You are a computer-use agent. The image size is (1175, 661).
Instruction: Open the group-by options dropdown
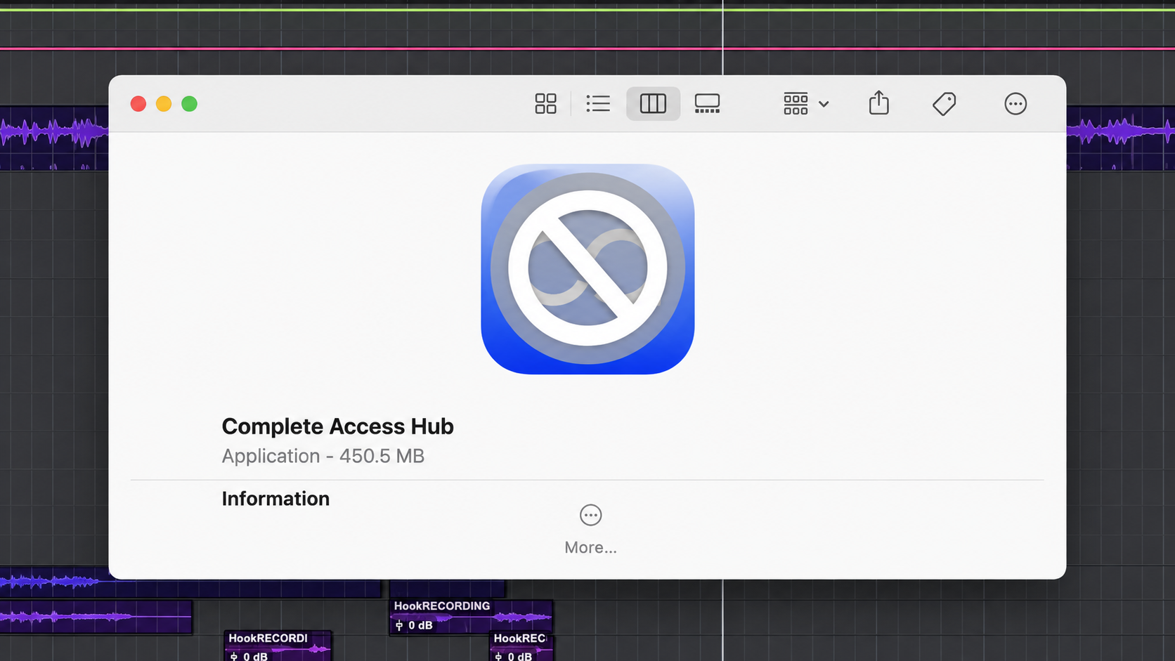(806, 104)
